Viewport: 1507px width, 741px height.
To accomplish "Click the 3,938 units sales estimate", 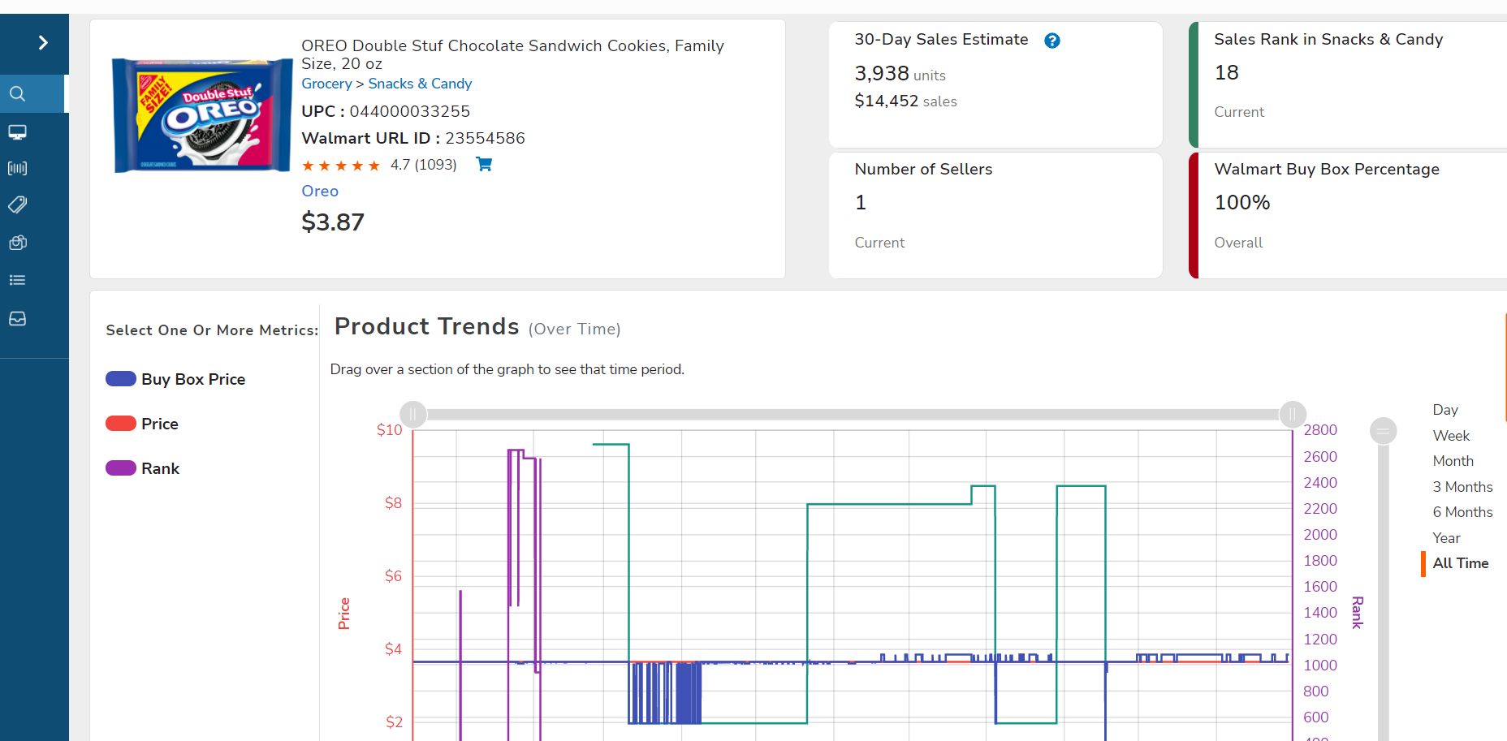I will (x=900, y=74).
